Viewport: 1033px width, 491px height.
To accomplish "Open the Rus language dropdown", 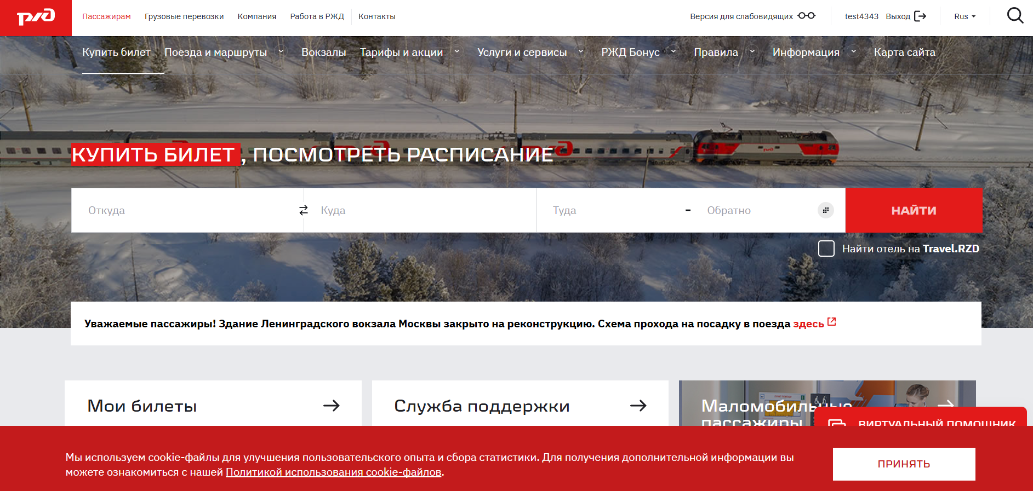I will [x=964, y=16].
